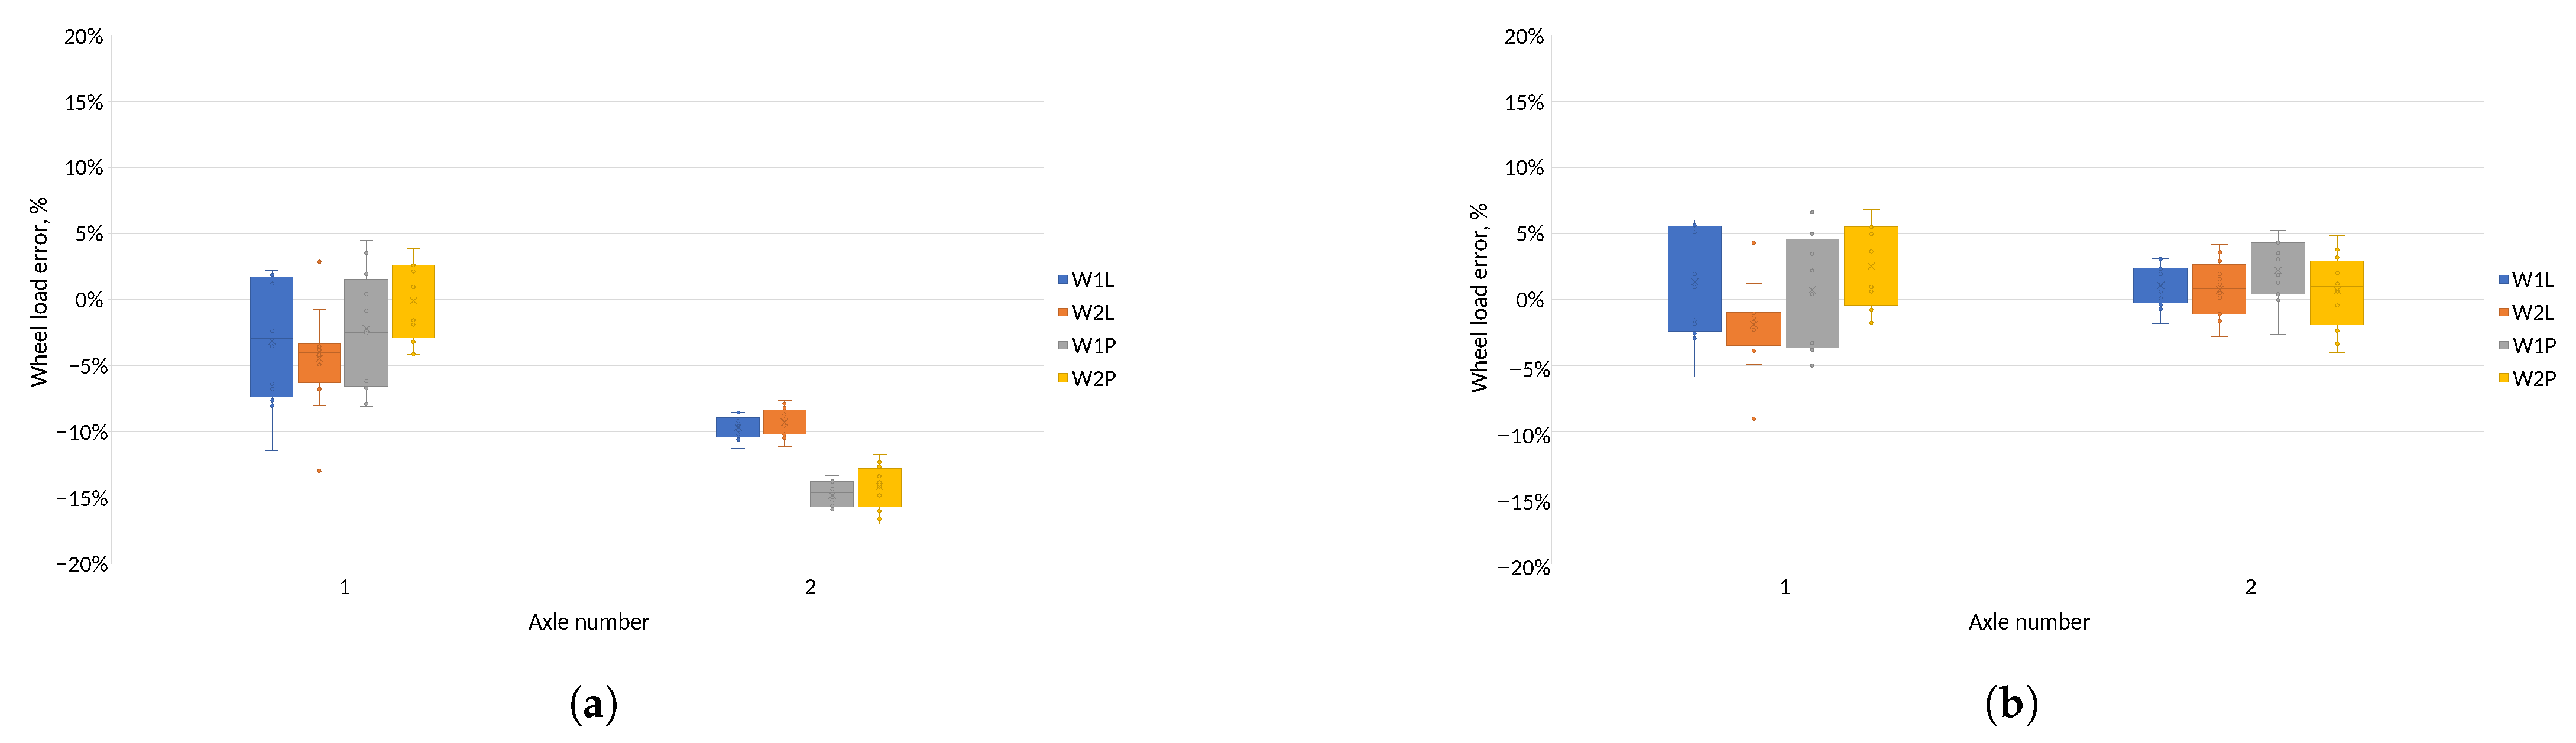Select the gray W1P box for axle 1 in chart (b)
This screenshot has height=743, width=2576.
point(1811,292)
